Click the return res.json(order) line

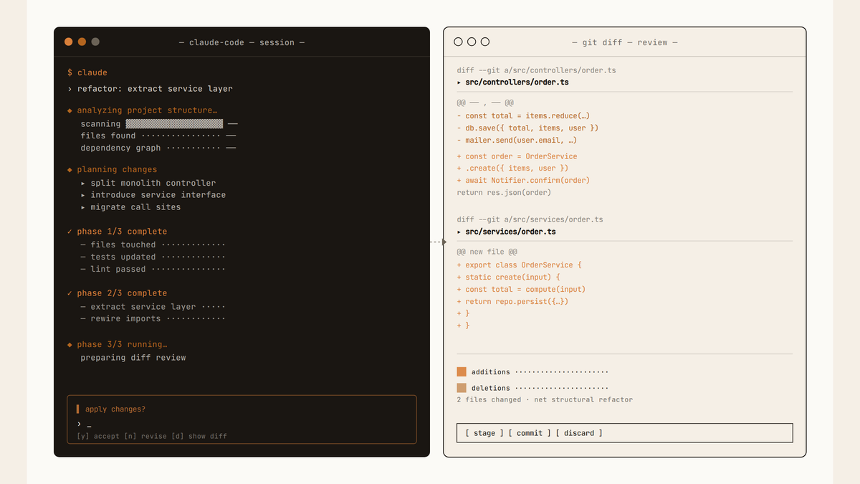(x=504, y=192)
